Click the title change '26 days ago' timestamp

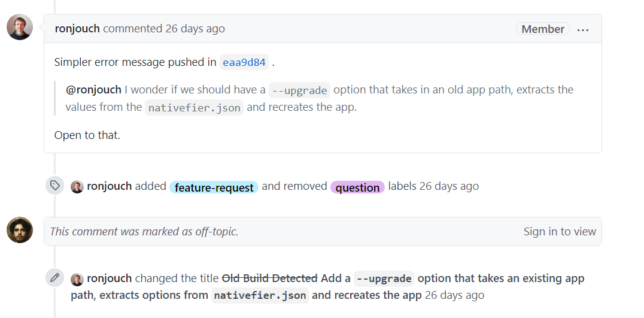click(454, 295)
